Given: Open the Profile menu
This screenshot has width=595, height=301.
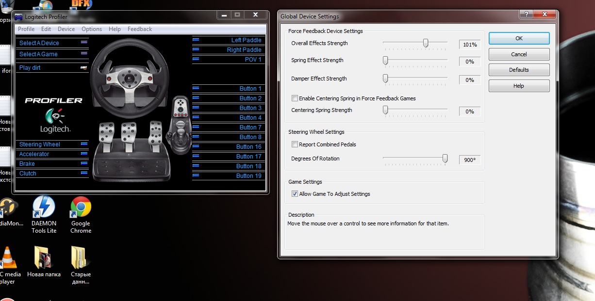Looking at the screenshot, I should [x=26, y=29].
